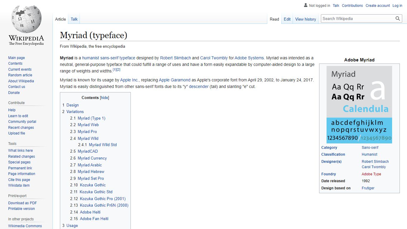Click Download as PDF
The height and width of the screenshot is (229, 407).
point(23,203)
